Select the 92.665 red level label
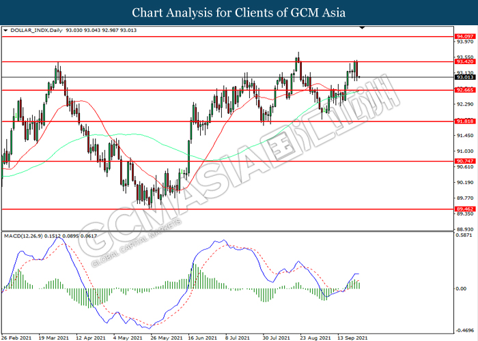This screenshot has width=478, height=341. tap(465, 90)
